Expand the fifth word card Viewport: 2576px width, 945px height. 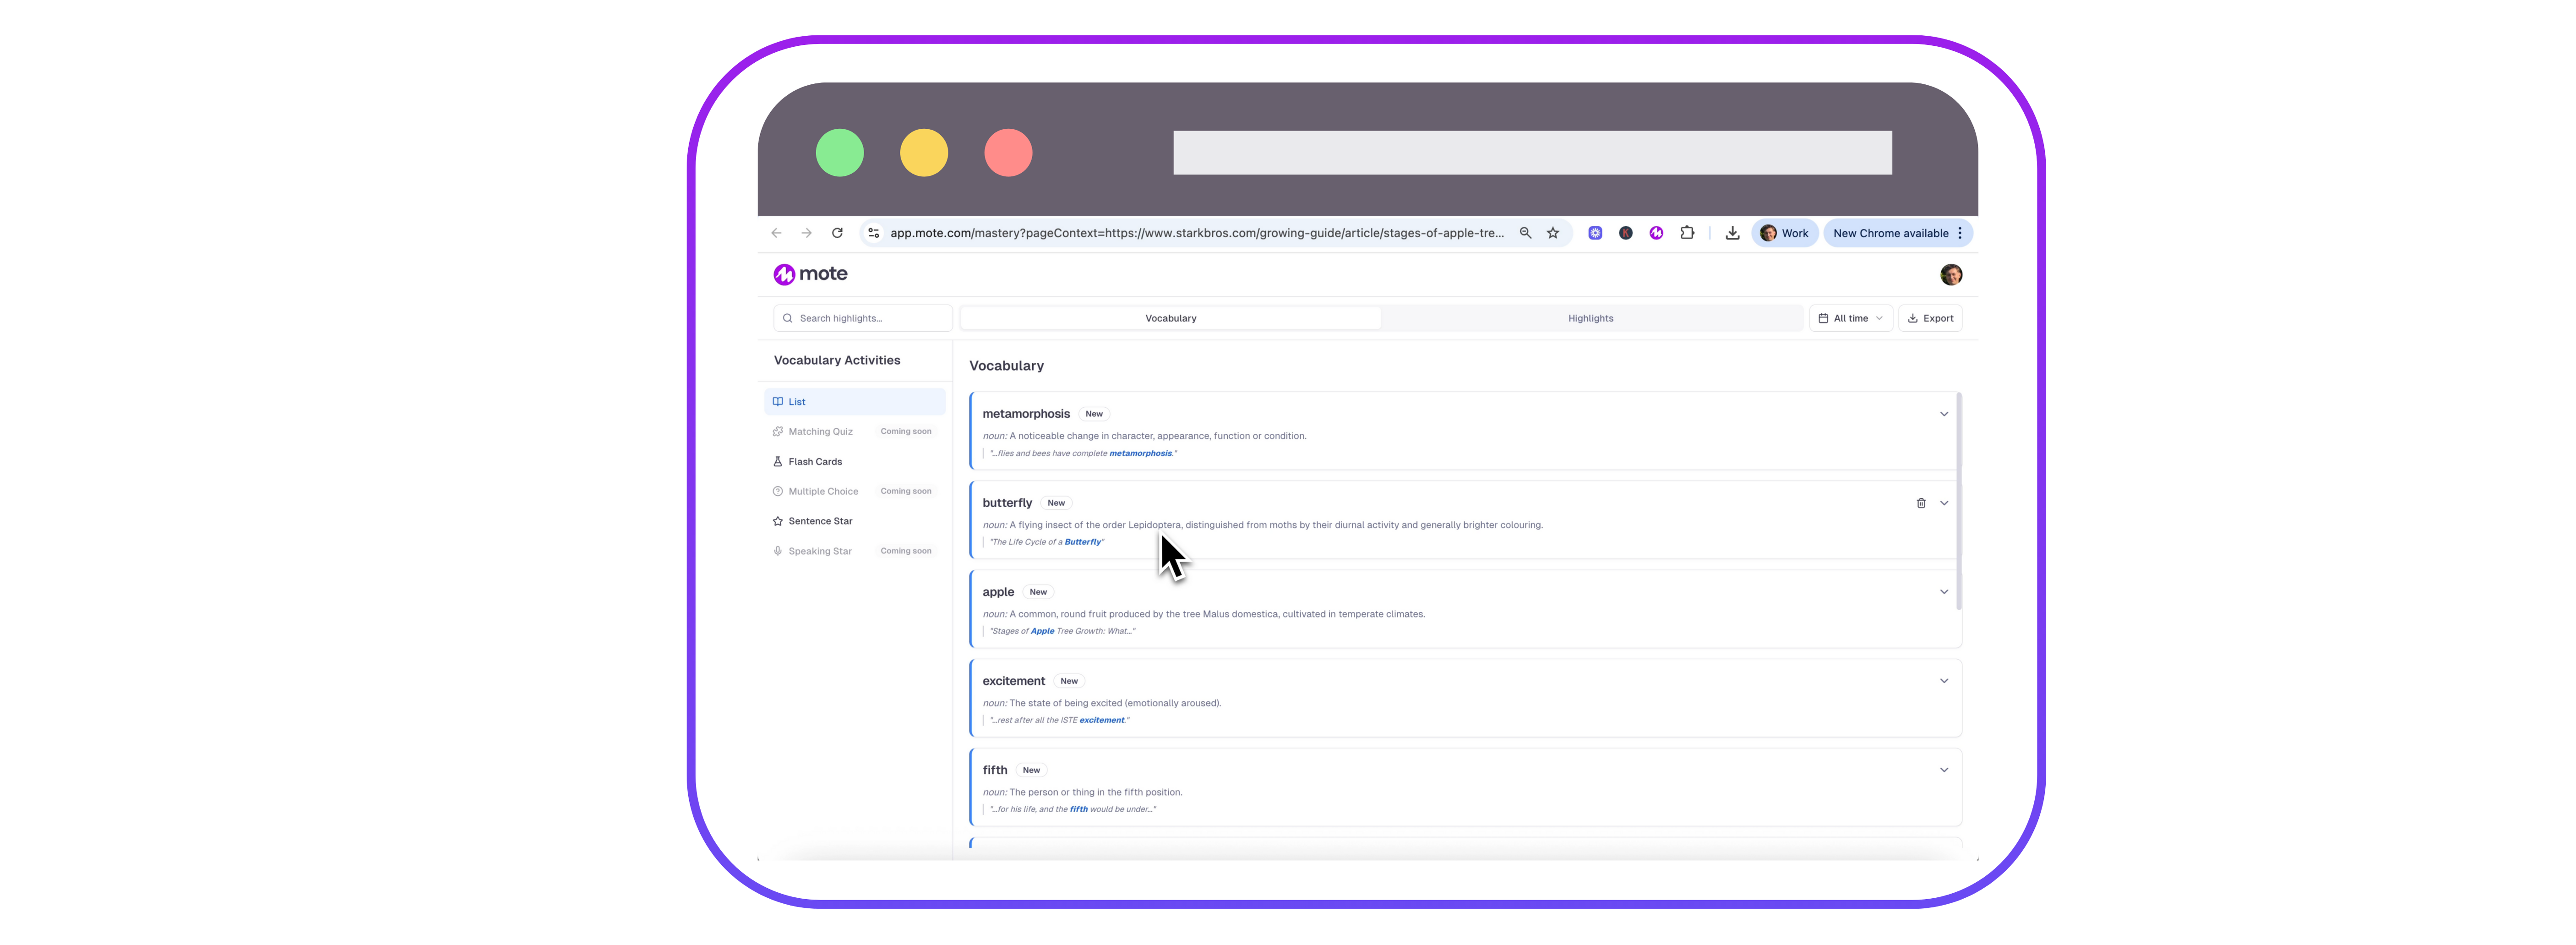coord(1944,770)
